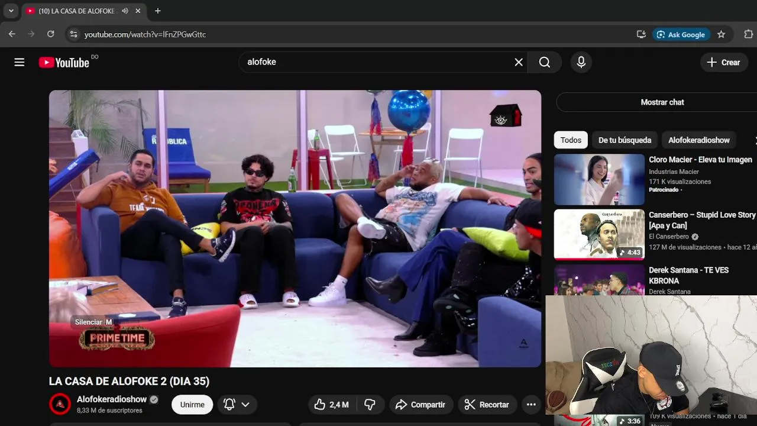Image resolution: width=757 pixels, height=426 pixels.
Task: Dislike the video
Action: coord(370,405)
